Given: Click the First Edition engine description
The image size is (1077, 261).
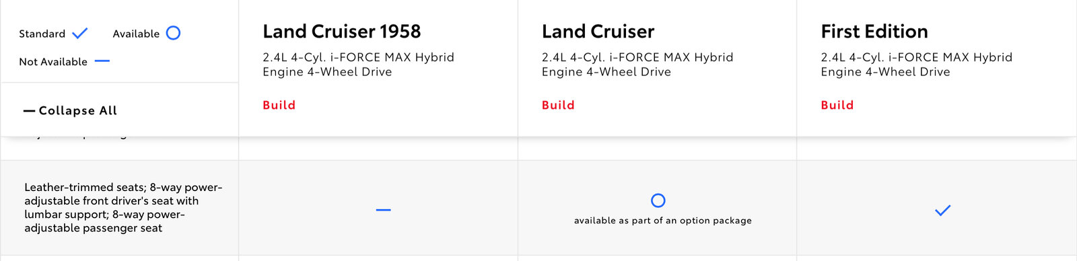Looking at the screenshot, I should tap(917, 65).
